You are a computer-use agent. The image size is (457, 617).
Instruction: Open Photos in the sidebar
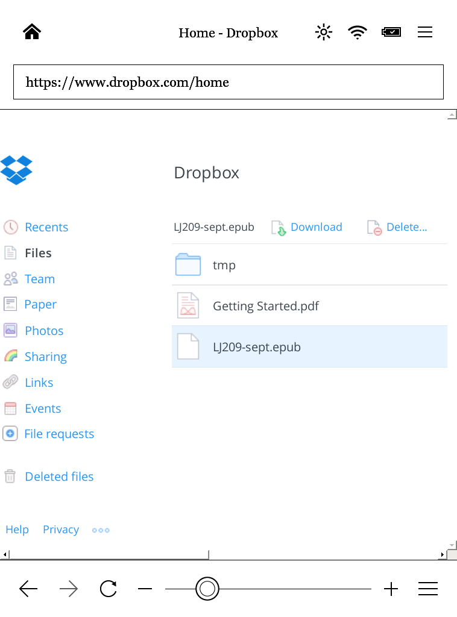tap(44, 331)
